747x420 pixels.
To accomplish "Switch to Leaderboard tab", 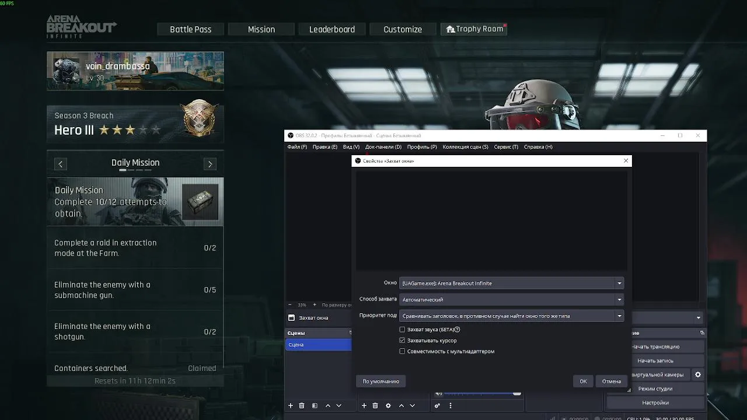I will pos(332,29).
